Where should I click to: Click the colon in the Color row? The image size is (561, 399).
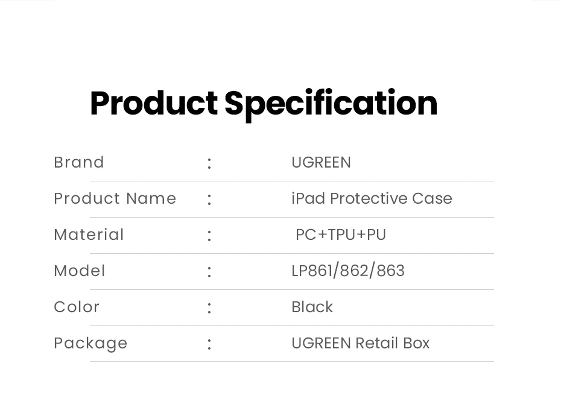209,309
